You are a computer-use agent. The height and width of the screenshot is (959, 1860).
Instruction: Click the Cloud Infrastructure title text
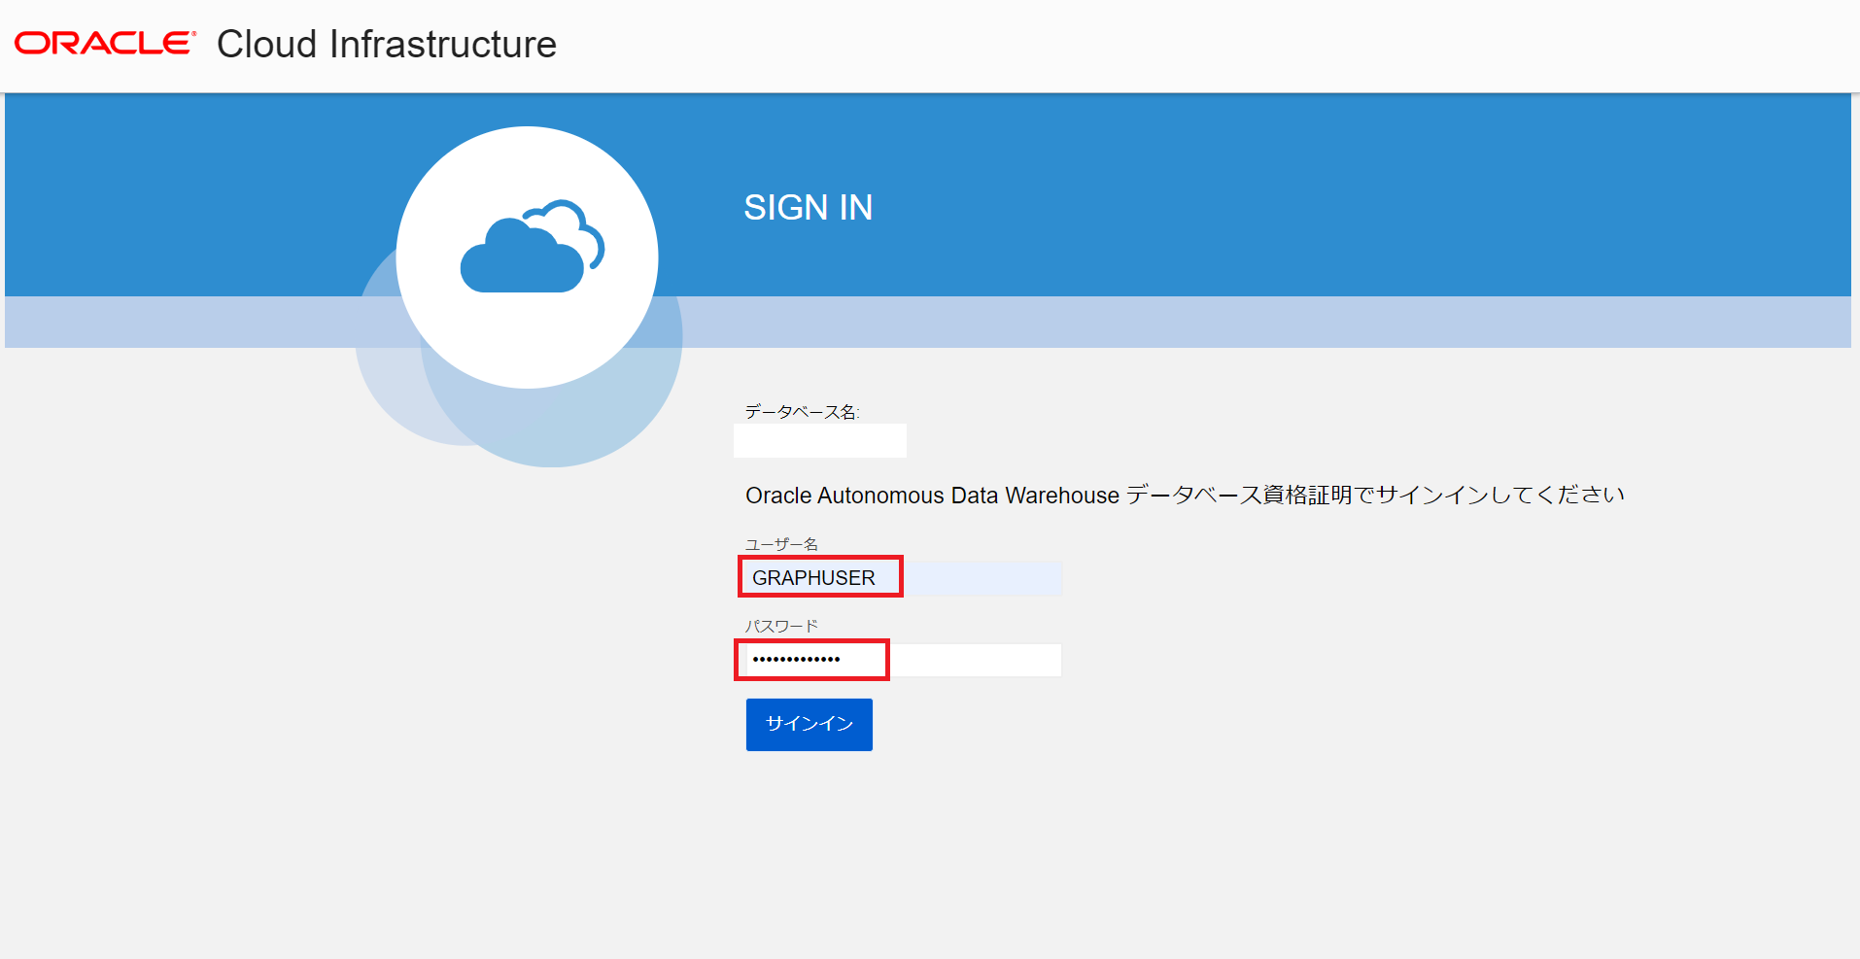tap(386, 45)
